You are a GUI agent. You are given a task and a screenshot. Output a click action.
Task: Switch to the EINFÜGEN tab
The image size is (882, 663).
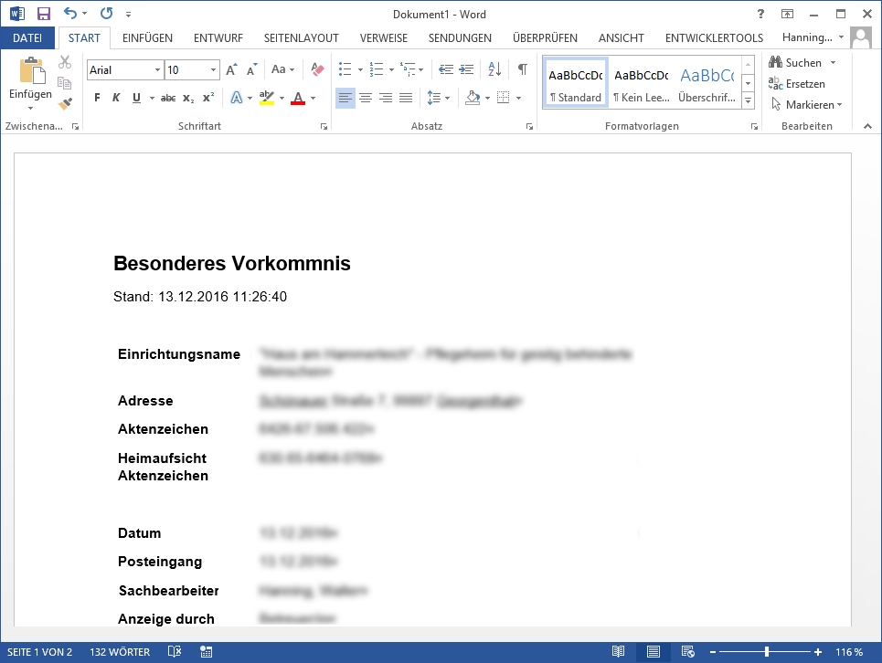click(147, 37)
